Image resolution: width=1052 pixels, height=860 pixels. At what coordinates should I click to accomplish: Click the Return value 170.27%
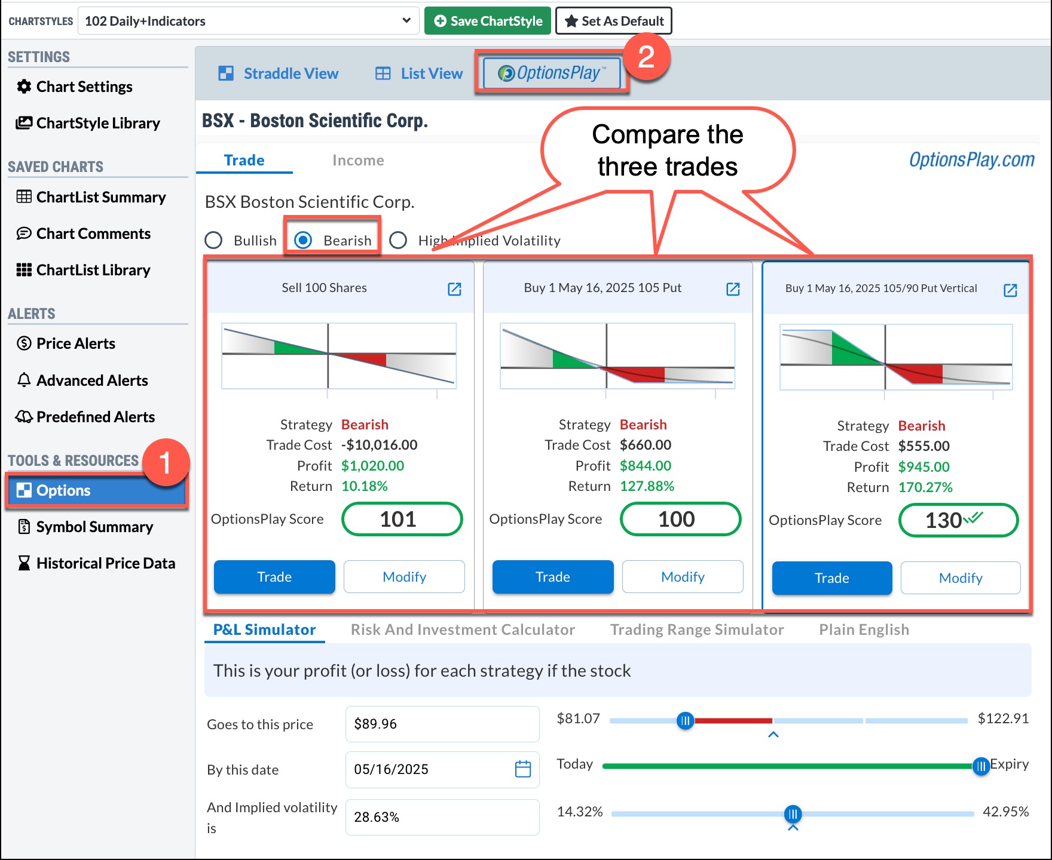coord(925,487)
